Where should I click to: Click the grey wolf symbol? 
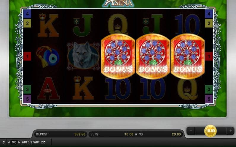pyautogui.click(x=83, y=56)
